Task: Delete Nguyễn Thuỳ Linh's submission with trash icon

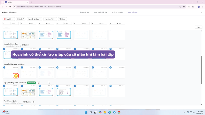Action: tap(38, 83)
